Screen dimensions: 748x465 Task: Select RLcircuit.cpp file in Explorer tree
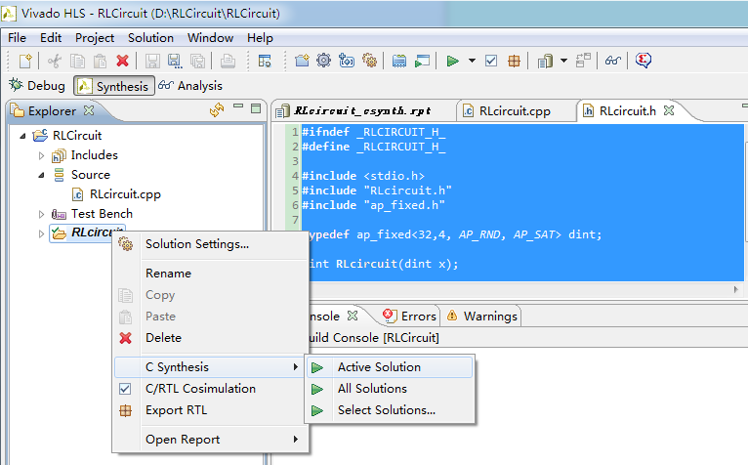pyautogui.click(x=124, y=194)
